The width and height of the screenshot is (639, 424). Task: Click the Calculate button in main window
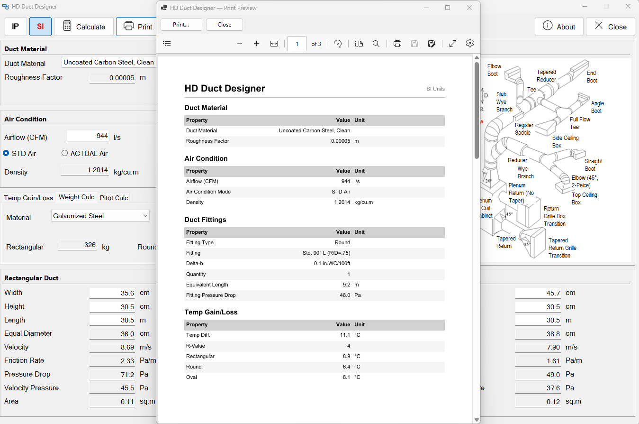84,27
